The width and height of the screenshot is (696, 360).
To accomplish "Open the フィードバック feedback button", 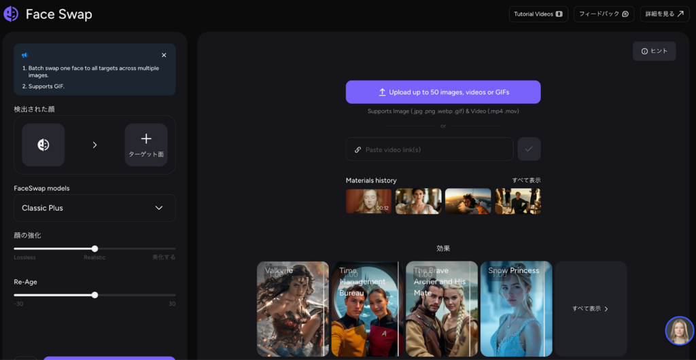I will click(x=604, y=14).
